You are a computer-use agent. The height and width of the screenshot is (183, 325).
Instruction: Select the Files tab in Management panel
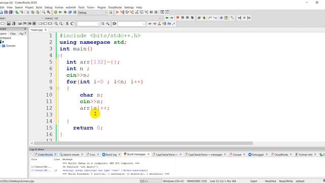coord(13,34)
